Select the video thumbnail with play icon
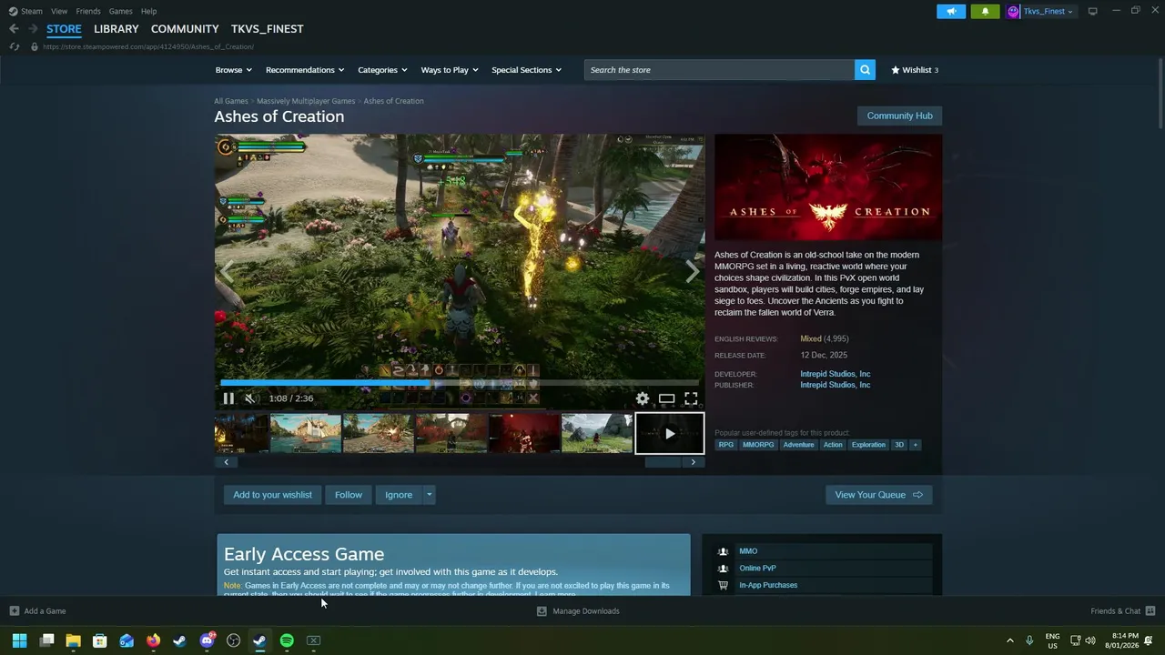The height and width of the screenshot is (655, 1165). coord(669,434)
